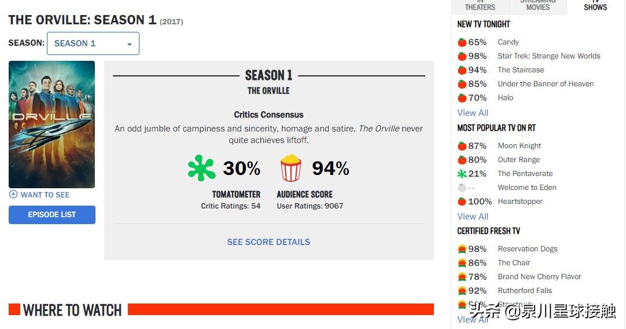Screen dimensions: 626x329
Task: Click the tomato icon next to Candy
Action: [x=462, y=42]
